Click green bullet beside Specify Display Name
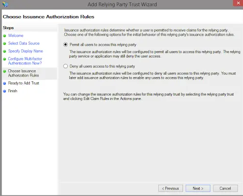The height and width of the screenshot is (196, 243). click(4, 51)
